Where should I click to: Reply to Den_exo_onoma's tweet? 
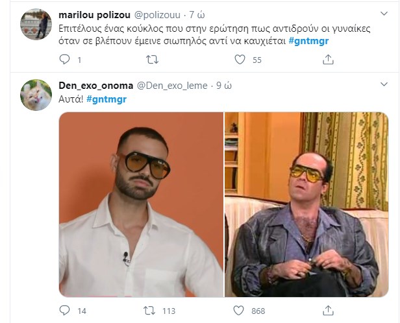(x=64, y=311)
